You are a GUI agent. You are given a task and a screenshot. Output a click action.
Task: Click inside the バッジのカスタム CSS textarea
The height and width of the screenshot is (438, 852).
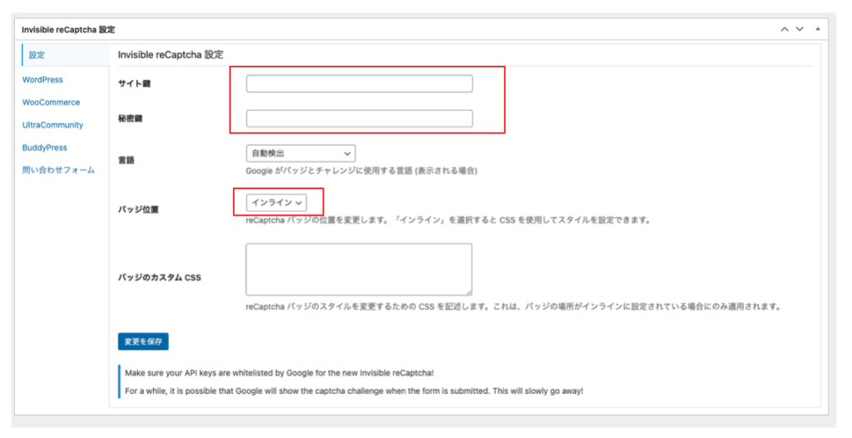pyautogui.click(x=359, y=269)
